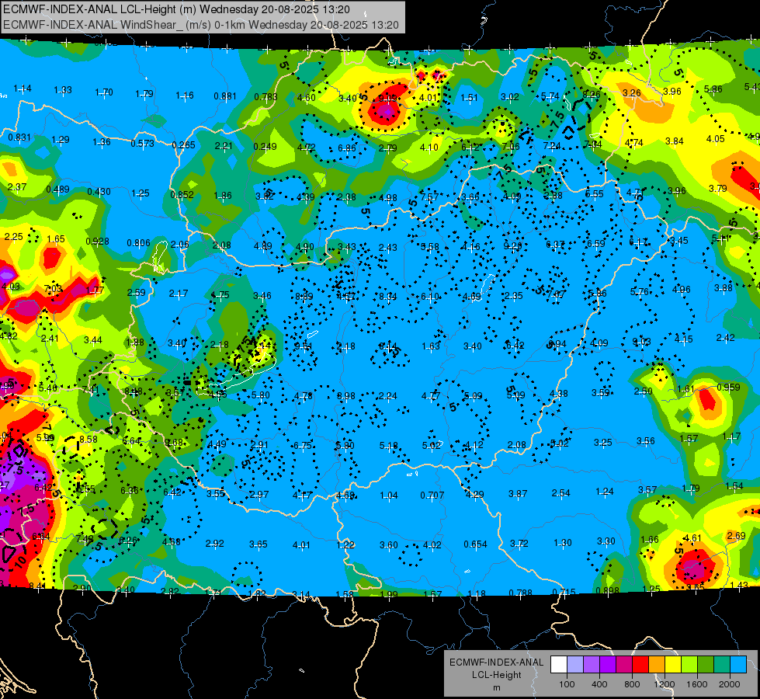This screenshot has width=760, height=699.
Task: Click the 'LCL-Height (m)' header line
Action: pyautogui.click(x=176, y=9)
